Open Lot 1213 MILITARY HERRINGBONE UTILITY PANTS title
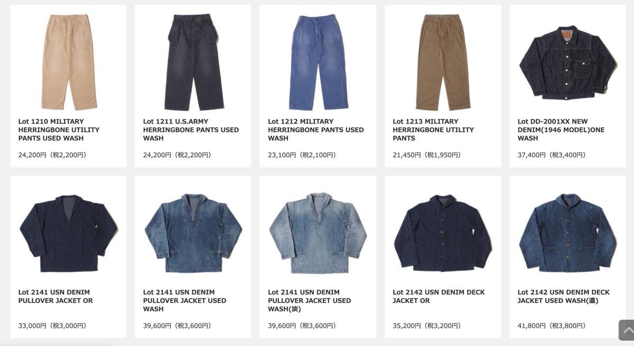 coord(433,130)
